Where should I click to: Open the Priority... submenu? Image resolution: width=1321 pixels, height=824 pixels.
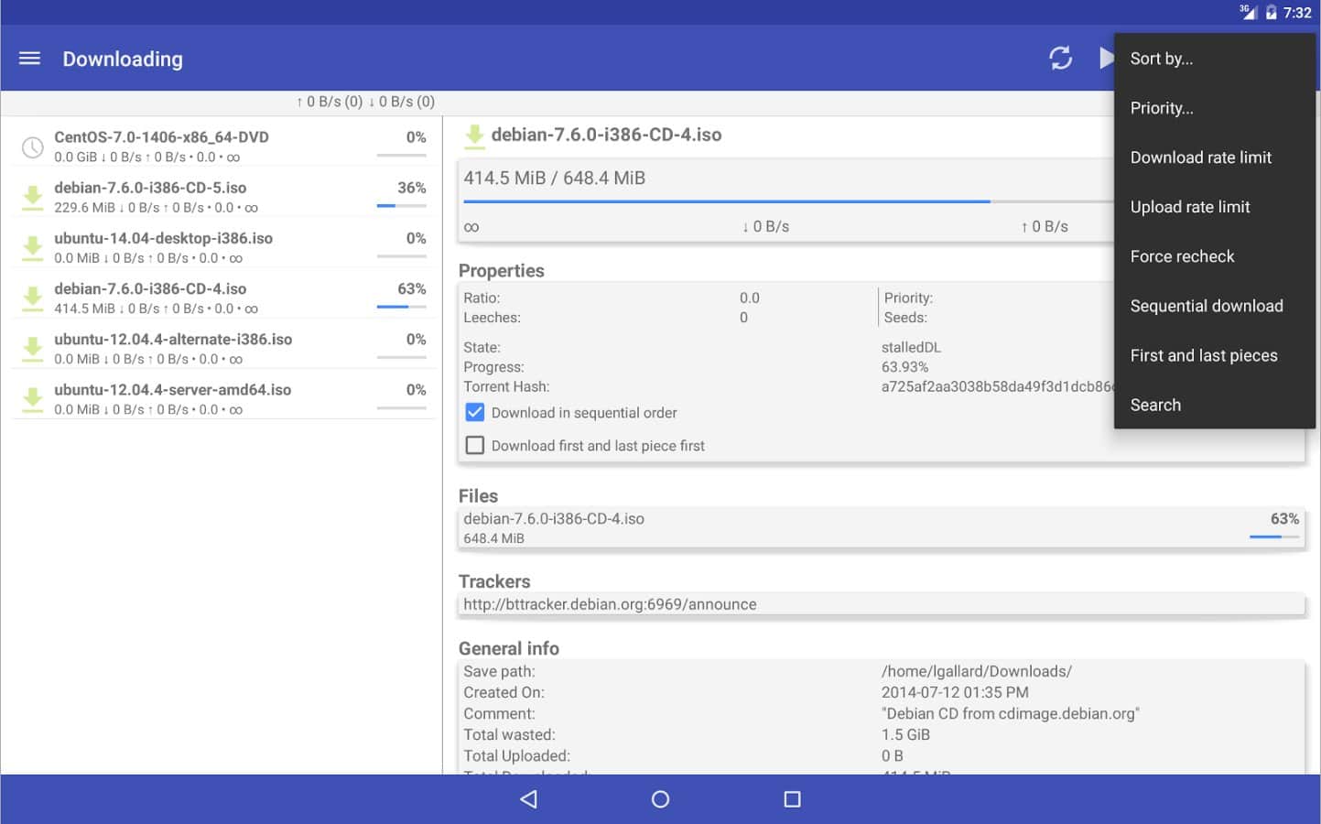pyautogui.click(x=1161, y=108)
